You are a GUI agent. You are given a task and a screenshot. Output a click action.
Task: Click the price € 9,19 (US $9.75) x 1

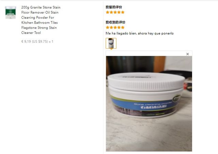point(37,42)
